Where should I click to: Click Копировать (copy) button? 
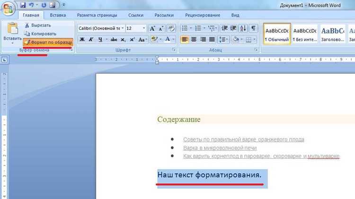(x=40, y=34)
